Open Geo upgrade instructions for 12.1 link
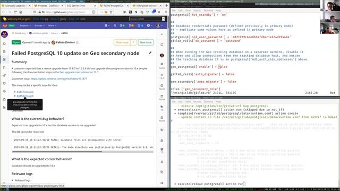This screenshot has height=191, width=340. [76, 72]
